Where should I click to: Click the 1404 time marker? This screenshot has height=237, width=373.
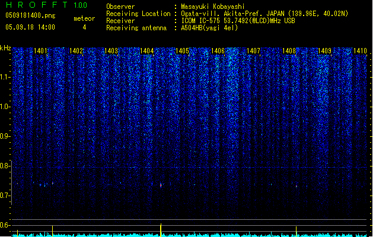tap(147, 50)
